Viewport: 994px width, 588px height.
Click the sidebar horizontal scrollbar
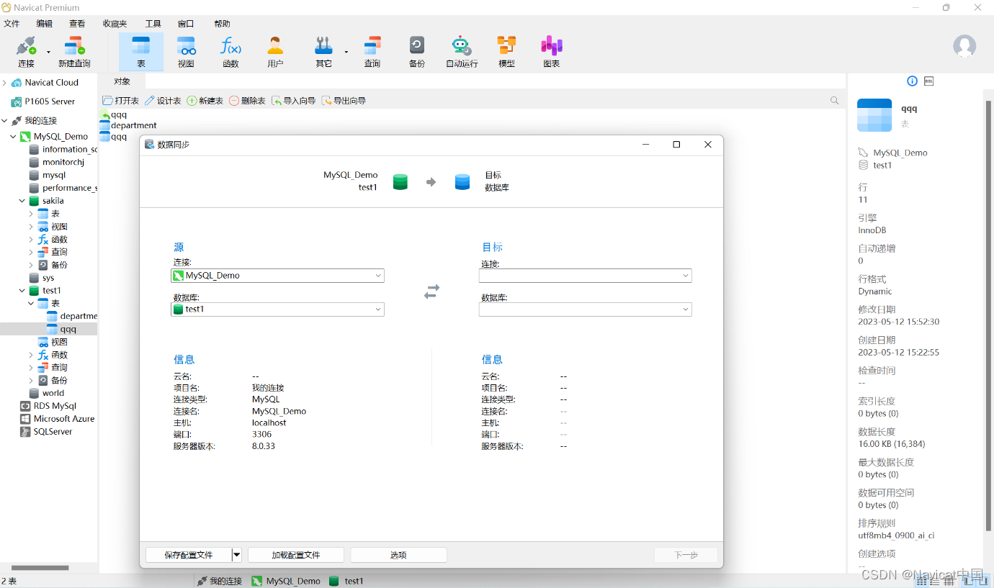pos(40,568)
